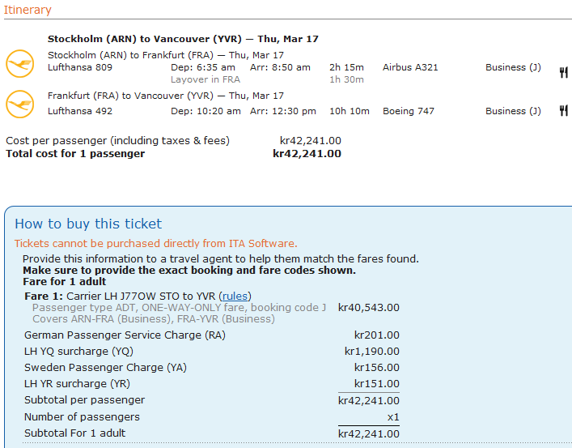Click the Lufthansa logo beside flight 809
Viewport: 572px width, 448px height.
(20, 62)
